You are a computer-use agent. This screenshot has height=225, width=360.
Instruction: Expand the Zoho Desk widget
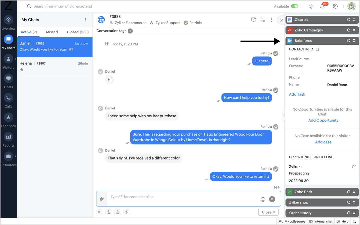tap(354, 192)
